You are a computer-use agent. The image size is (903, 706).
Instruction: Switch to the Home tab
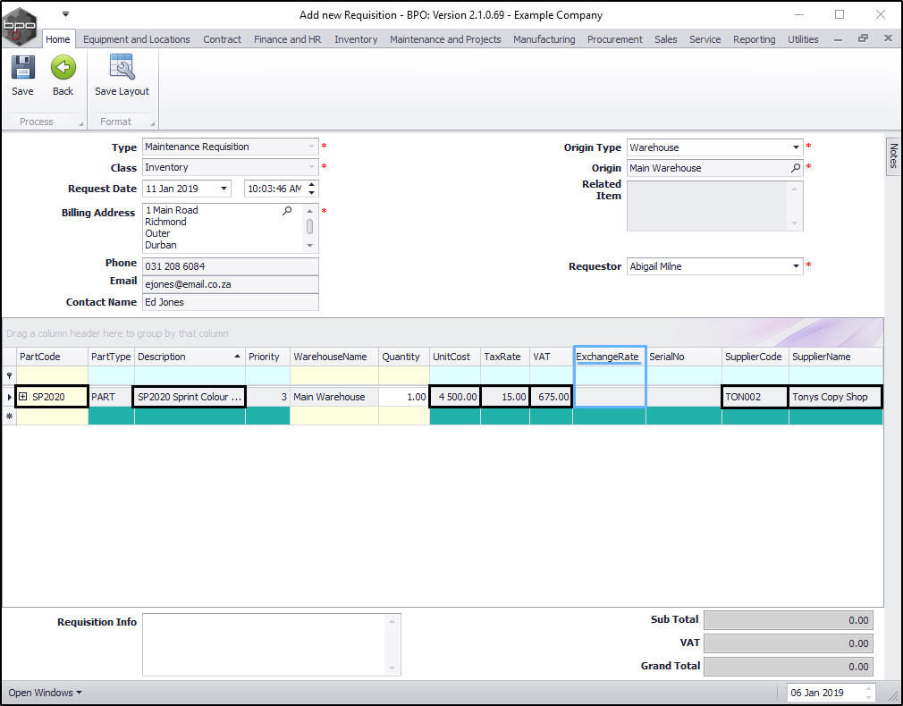[x=58, y=39]
